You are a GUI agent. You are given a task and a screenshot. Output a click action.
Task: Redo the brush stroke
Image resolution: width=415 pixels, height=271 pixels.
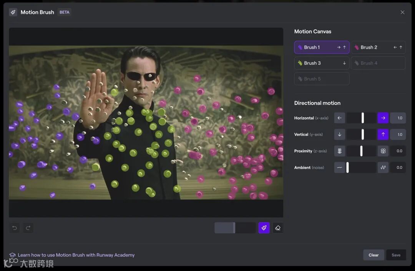[28, 228]
